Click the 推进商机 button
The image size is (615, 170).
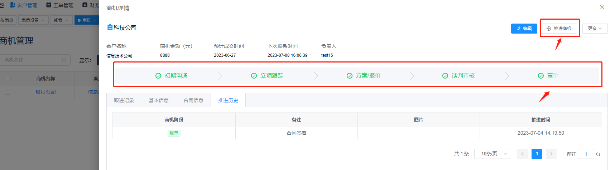(x=559, y=29)
